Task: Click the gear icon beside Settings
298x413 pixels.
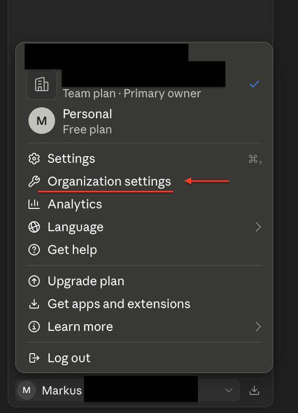Action: coord(34,159)
